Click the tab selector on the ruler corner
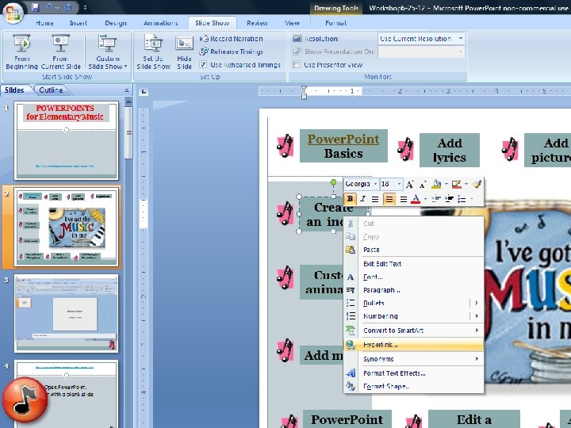This screenshot has height=428, width=571. 144,91
